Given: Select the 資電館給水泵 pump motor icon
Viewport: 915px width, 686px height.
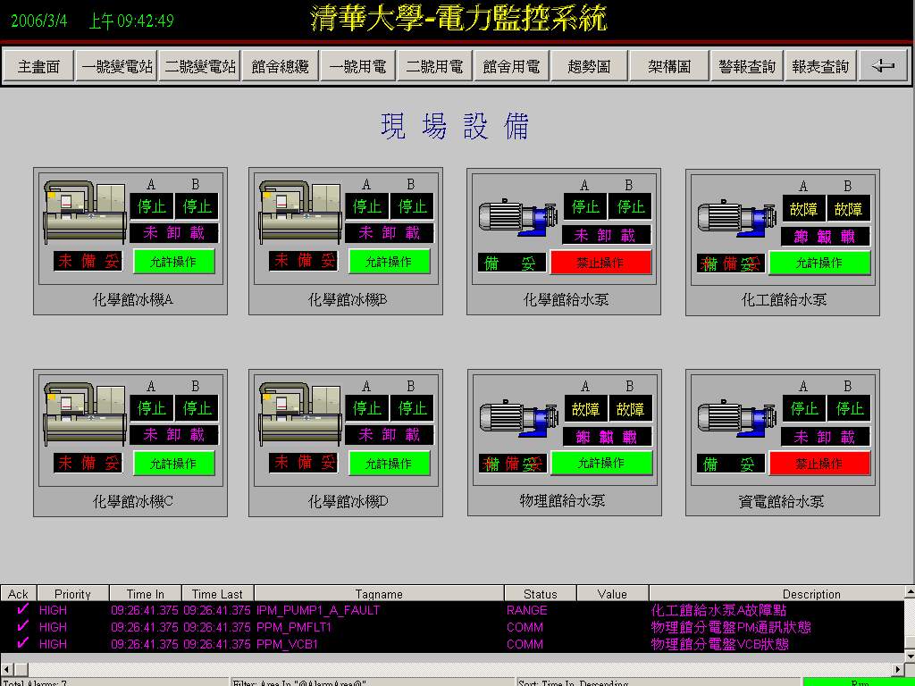Looking at the screenshot, I should pos(736,419).
